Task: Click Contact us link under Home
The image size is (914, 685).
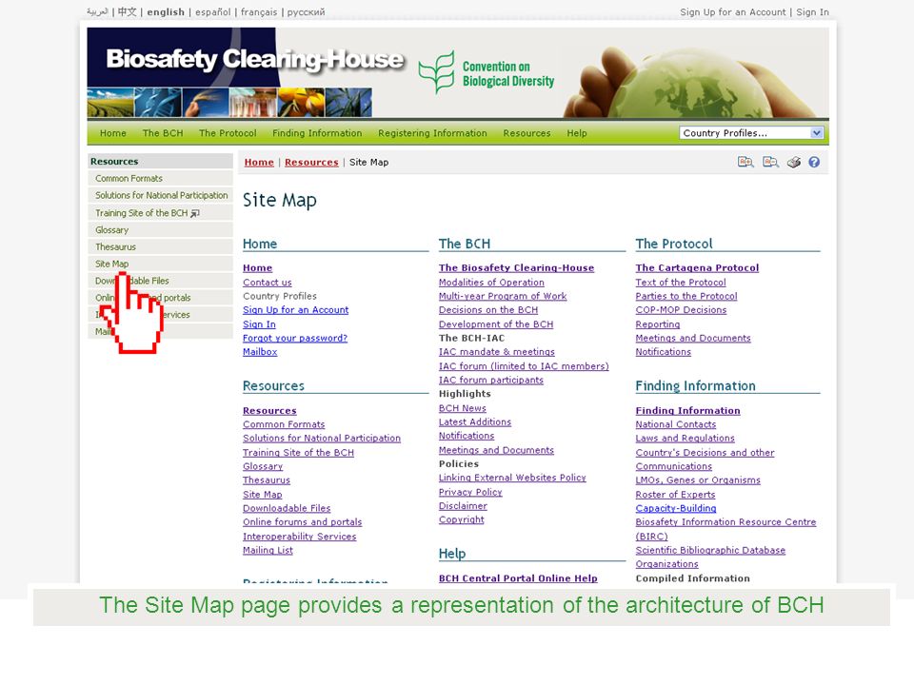Action: tap(267, 282)
